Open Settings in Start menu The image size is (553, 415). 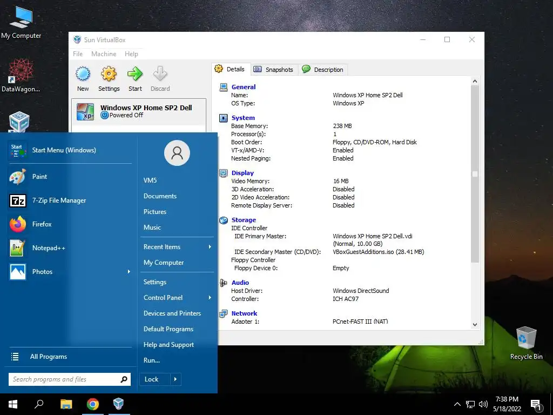point(155,282)
